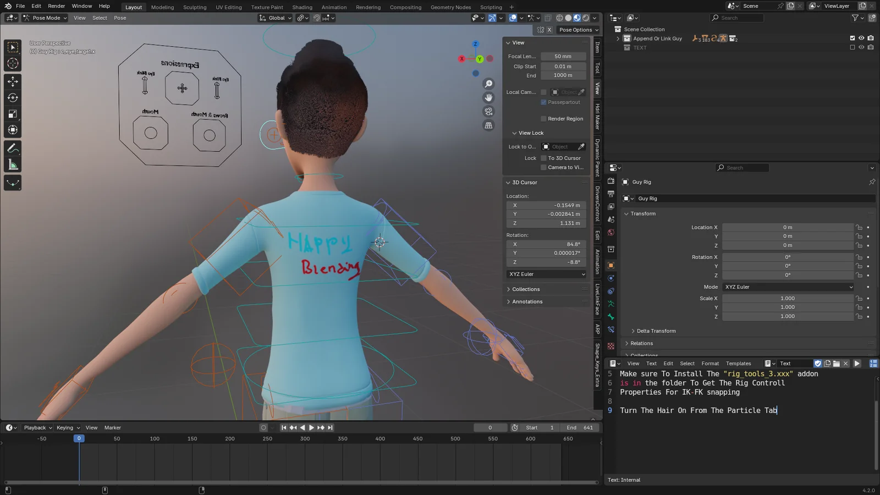Open the Physics Properties tab
Viewport: 880px width, 495px height.
click(x=610, y=278)
